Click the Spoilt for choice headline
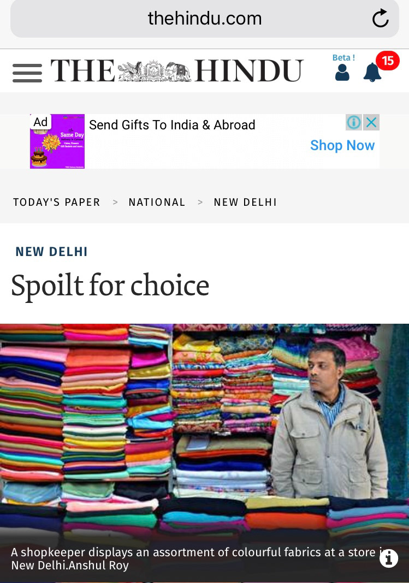Screen dimensions: 409x583 [x=110, y=285]
